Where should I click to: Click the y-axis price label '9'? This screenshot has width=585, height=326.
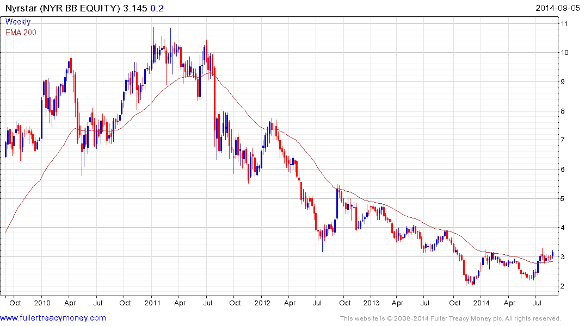[563, 81]
